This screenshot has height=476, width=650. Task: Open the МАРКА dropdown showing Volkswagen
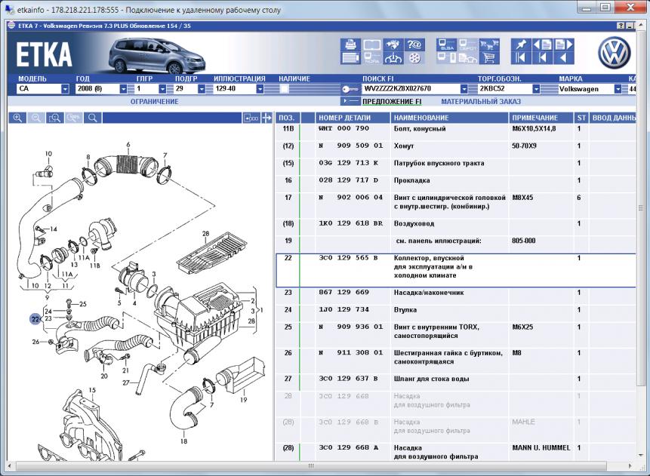click(618, 89)
